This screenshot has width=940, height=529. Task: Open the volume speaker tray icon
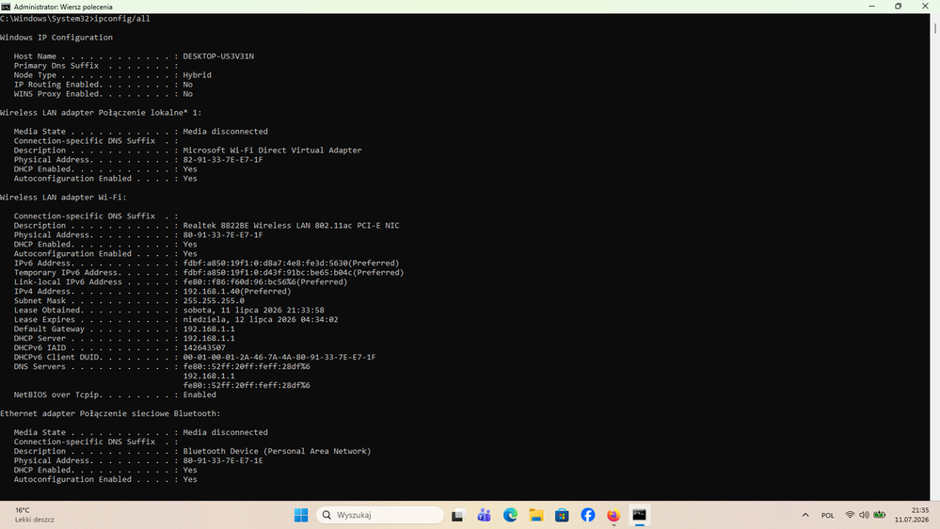point(864,515)
